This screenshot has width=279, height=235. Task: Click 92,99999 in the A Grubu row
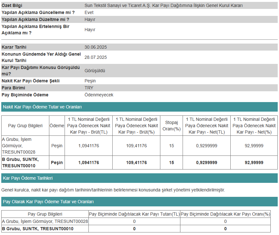point(254,146)
